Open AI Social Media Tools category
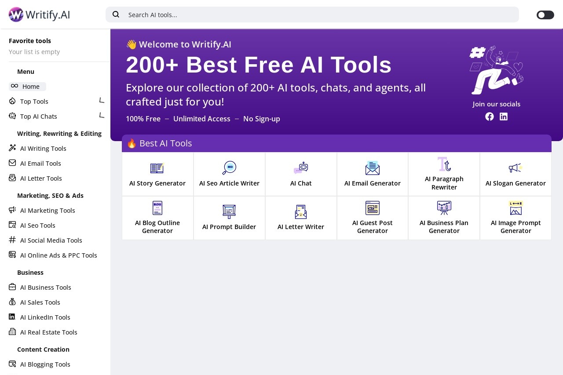The height and width of the screenshot is (375, 563). (51, 240)
